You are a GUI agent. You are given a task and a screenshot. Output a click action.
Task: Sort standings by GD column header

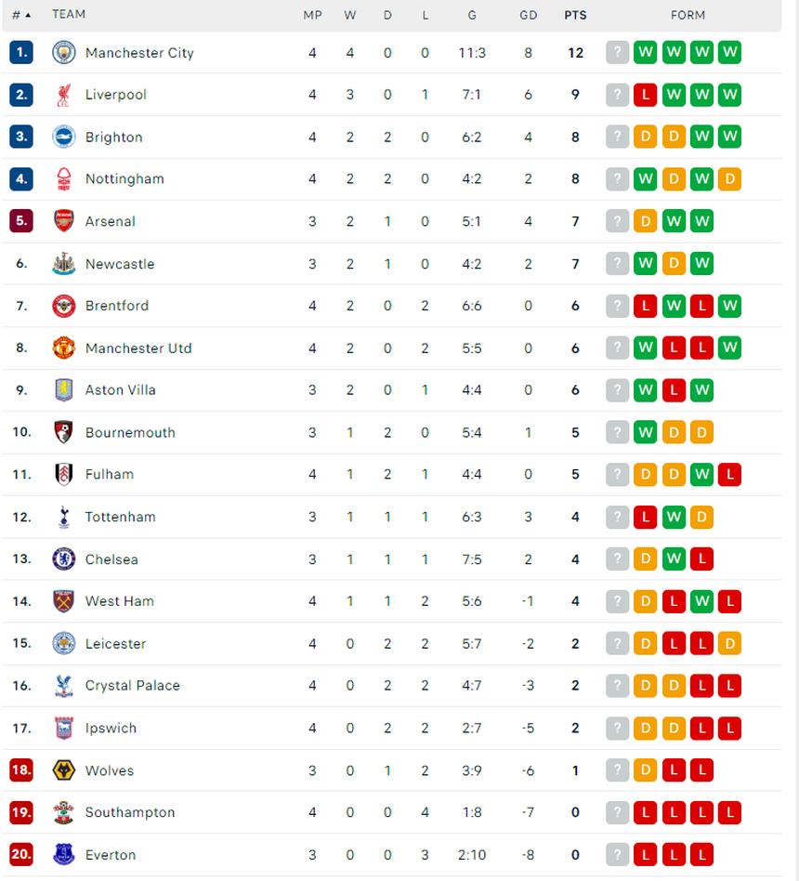[x=528, y=15]
